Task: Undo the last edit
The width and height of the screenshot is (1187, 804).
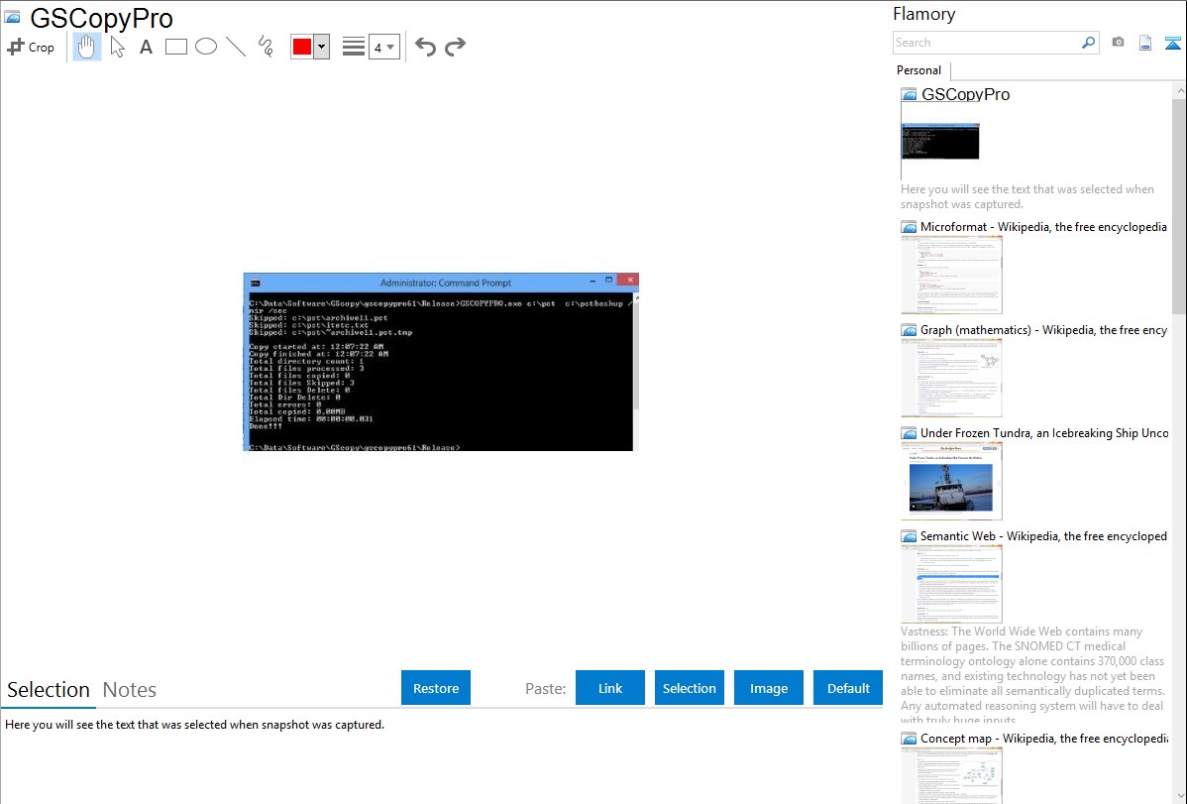Action: click(x=425, y=47)
